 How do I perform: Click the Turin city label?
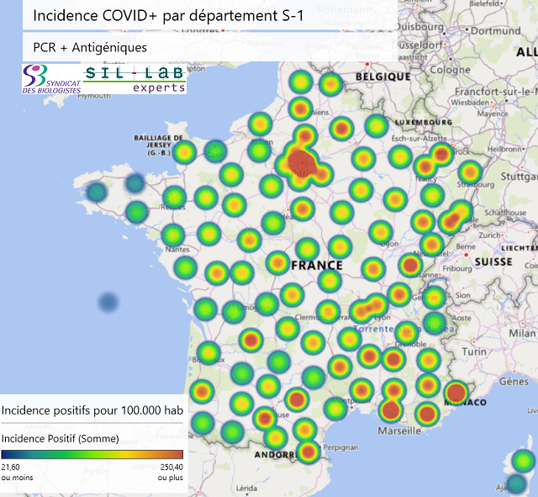click(x=474, y=352)
